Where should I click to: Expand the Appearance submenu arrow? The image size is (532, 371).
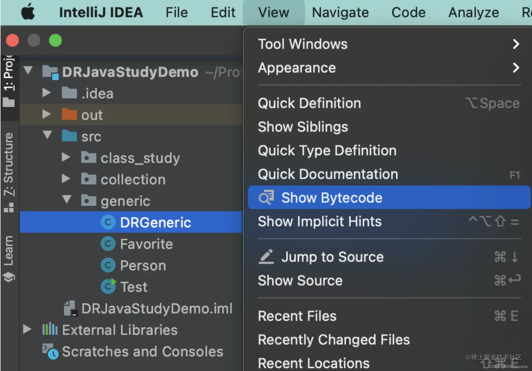(x=516, y=68)
